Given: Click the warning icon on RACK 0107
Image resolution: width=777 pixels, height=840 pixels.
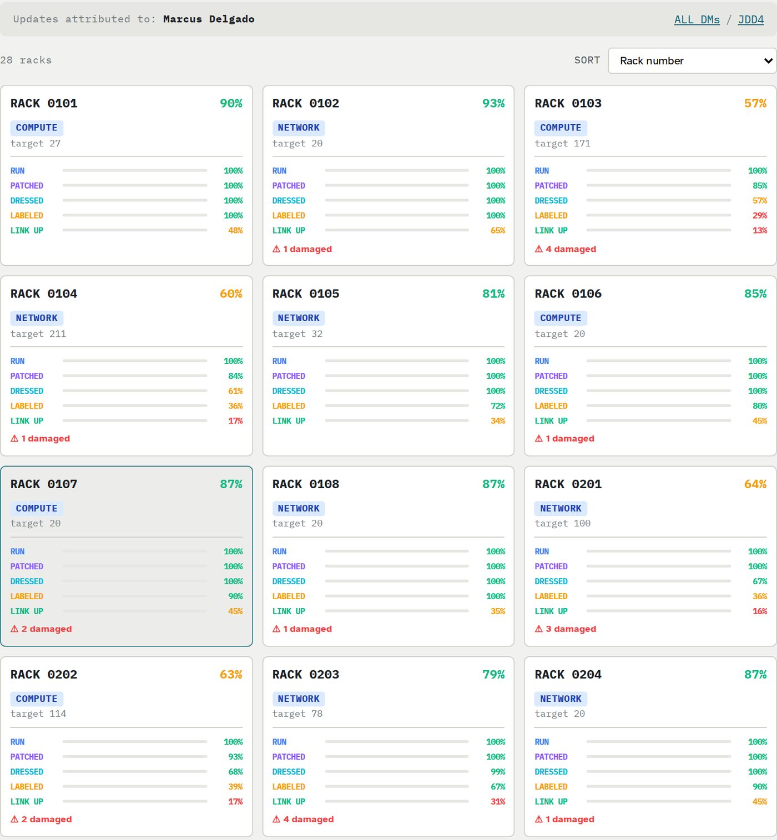Looking at the screenshot, I should coord(14,629).
